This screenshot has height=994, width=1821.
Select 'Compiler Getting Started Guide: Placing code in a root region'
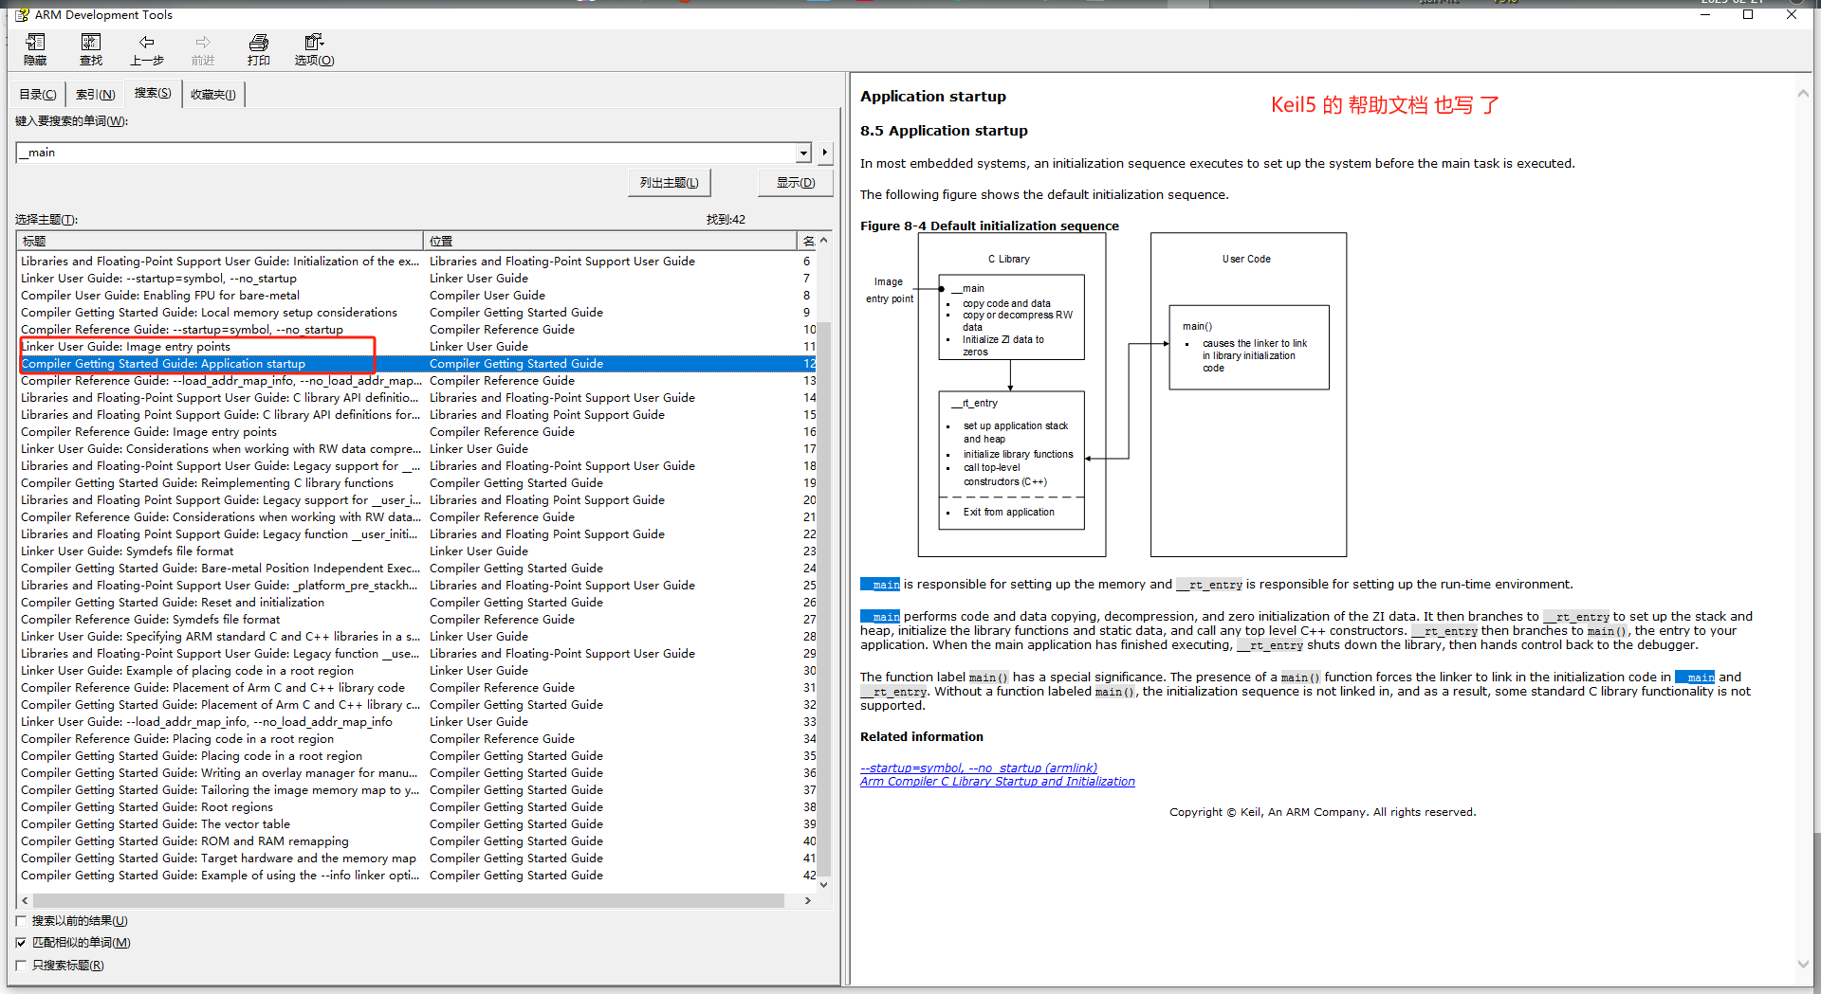pyautogui.click(x=192, y=756)
